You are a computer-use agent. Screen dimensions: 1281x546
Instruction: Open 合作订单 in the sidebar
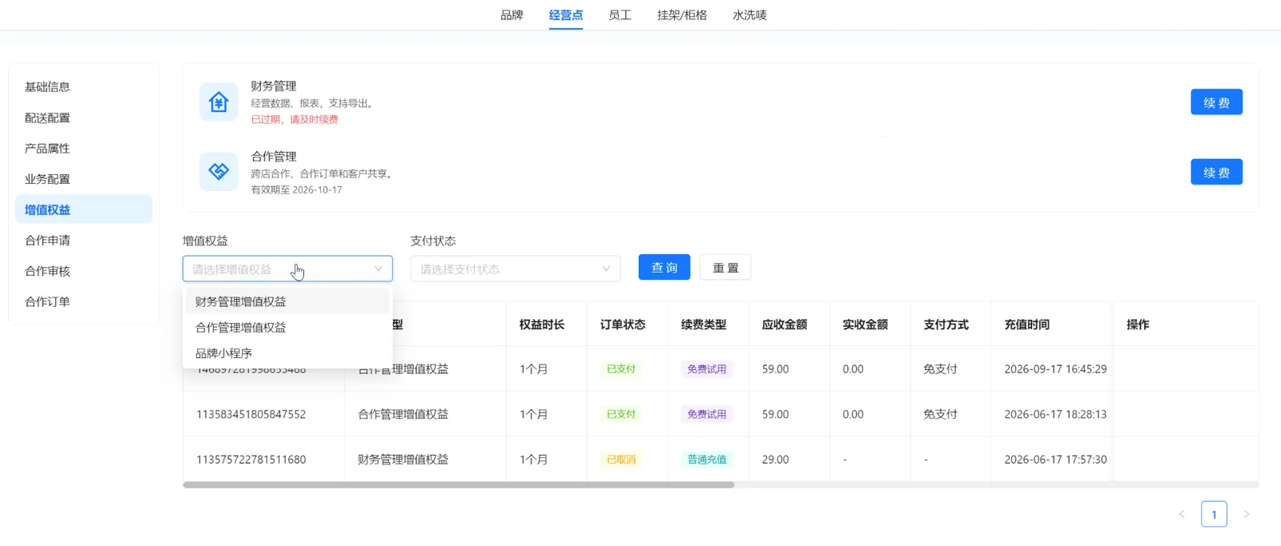click(83, 301)
